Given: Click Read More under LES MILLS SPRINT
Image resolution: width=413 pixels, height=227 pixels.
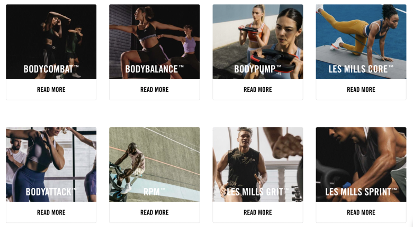Looking at the screenshot, I should click(x=361, y=212).
